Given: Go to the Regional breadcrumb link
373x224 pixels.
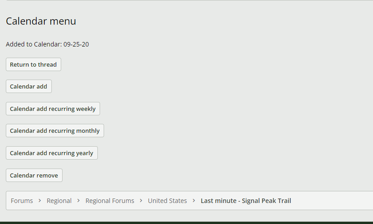Looking at the screenshot, I should point(59,201).
